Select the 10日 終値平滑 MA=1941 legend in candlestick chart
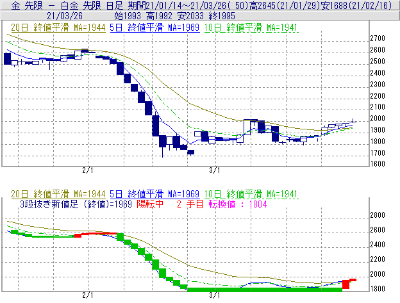This screenshot has width=400, height=303. coord(251,28)
